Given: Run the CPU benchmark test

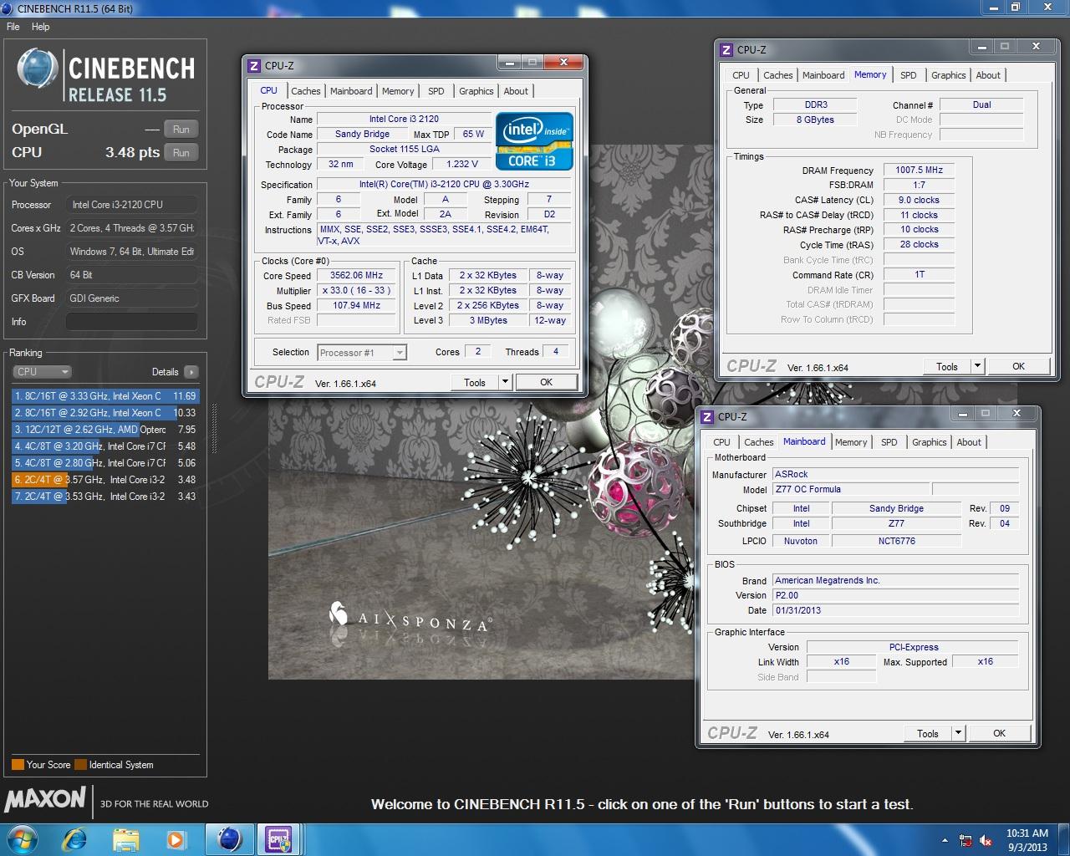Looking at the screenshot, I should click(x=181, y=153).
